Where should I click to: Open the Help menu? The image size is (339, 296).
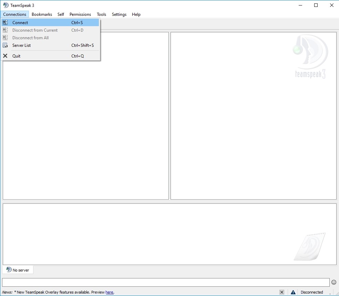tap(136, 14)
